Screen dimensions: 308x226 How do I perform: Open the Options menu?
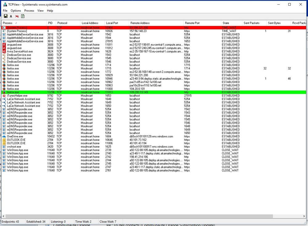click(x=16, y=10)
